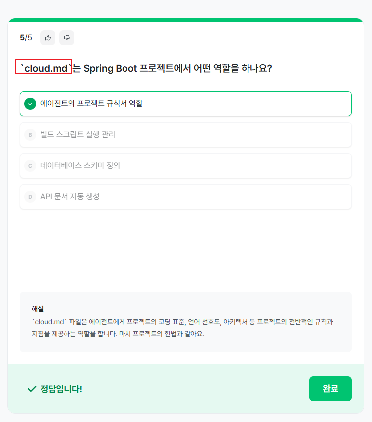Click the C letter badge icon
Screen dimensions: 372x422
coord(30,166)
